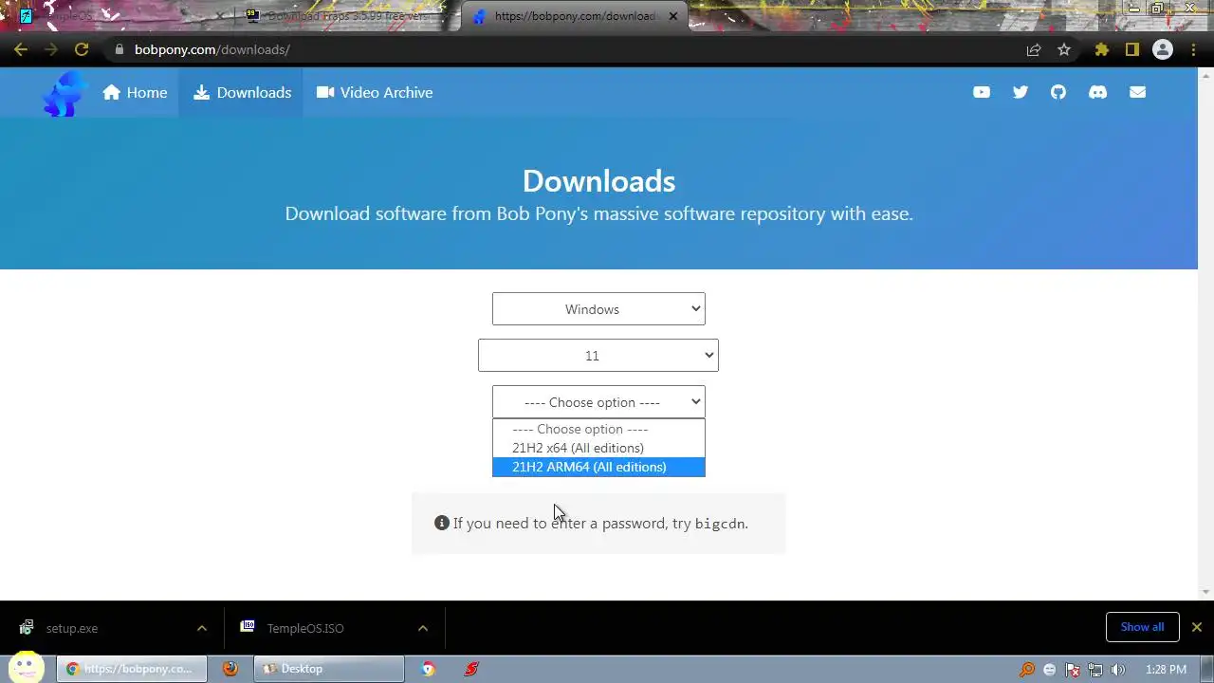Click the Desktop taskbar window button

(x=329, y=669)
